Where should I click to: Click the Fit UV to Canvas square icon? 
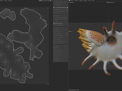[54, 24]
